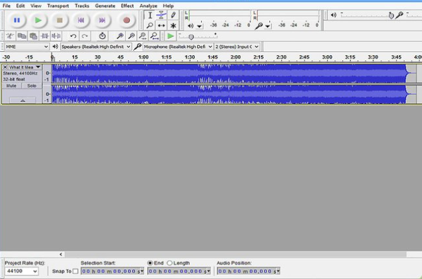Select the End radio button
422x279 pixels.
pos(151,263)
